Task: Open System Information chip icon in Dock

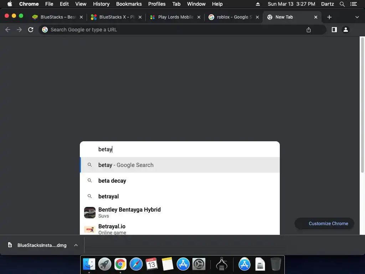Action: tap(222, 264)
